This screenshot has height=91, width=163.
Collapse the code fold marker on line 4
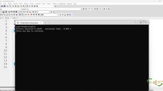(12, 31)
